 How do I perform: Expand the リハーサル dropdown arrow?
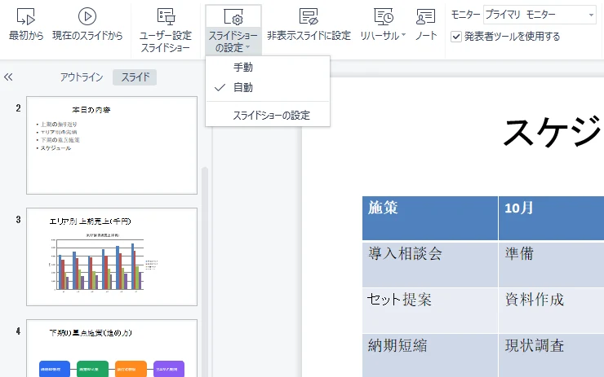[404, 35]
